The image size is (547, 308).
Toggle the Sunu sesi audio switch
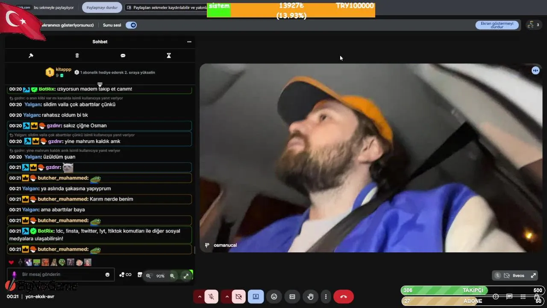pyautogui.click(x=131, y=25)
